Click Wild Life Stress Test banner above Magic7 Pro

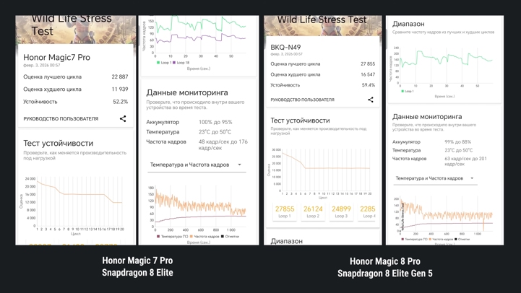[x=76, y=30]
